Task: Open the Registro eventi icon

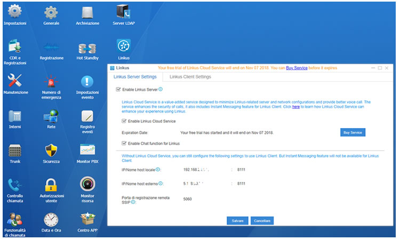Action: (87, 116)
